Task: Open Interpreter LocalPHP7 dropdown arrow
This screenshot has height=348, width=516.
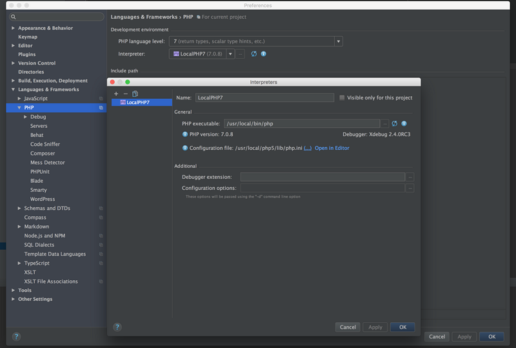Action: point(230,54)
